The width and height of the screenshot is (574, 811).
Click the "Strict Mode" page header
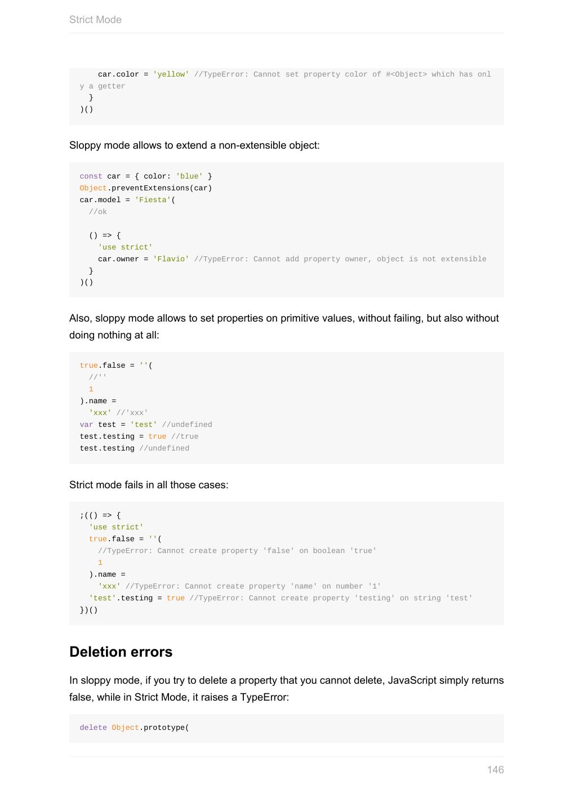[x=95, y=20]
